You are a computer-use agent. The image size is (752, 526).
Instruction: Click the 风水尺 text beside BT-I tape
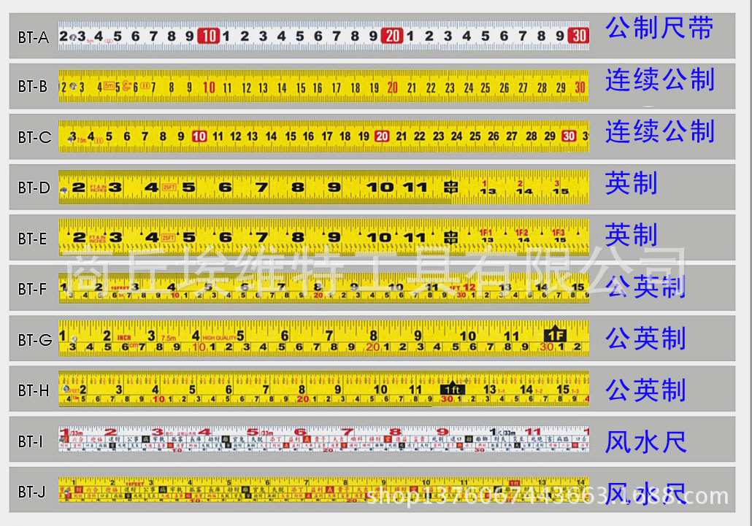tap(645, 441)
